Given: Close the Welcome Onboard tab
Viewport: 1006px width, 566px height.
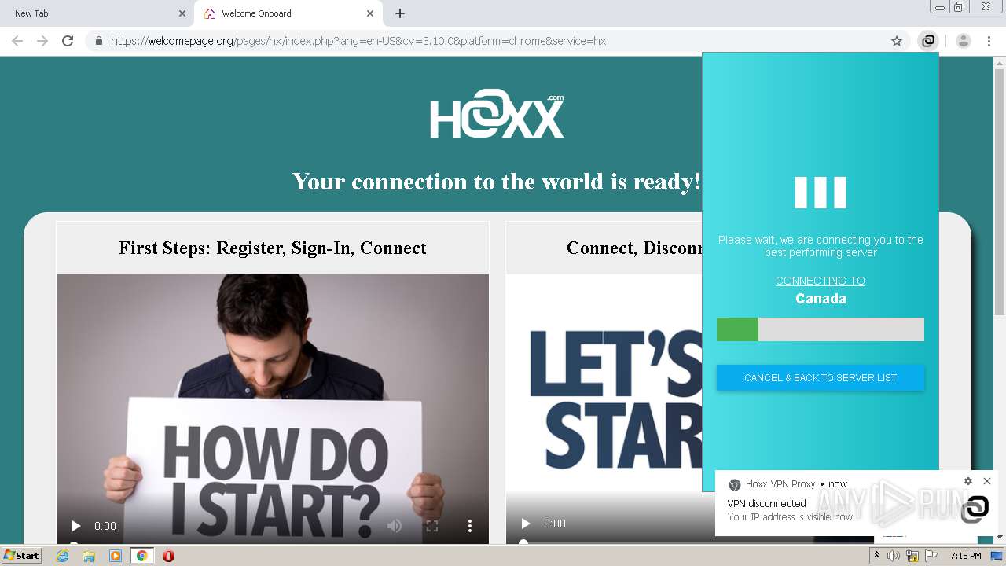Looking at the screenshot, I should click(369, 13).
